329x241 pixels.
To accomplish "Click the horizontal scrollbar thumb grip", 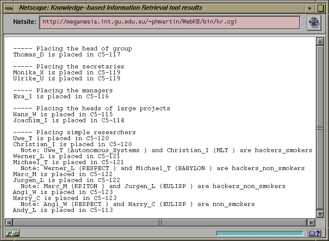I will [x=160, y=223].
